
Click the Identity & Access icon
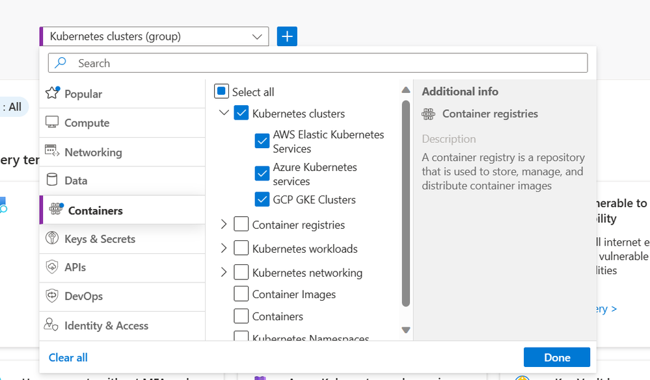coord(51,325)
